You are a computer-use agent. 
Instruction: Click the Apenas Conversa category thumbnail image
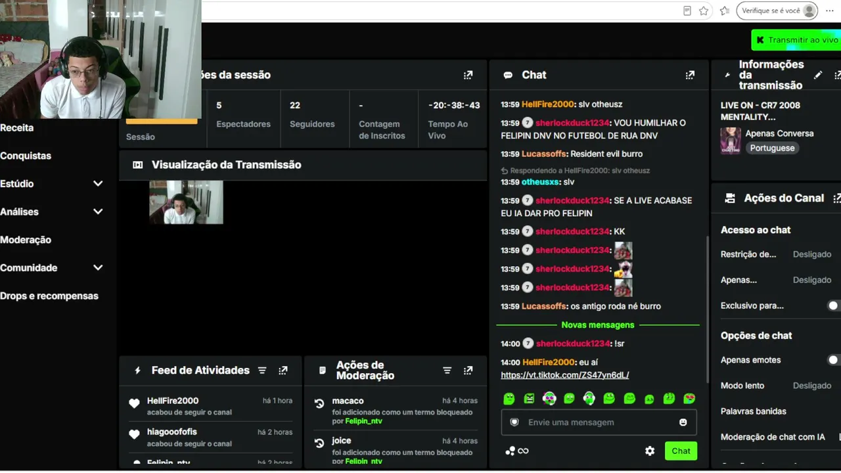point(731,140)
